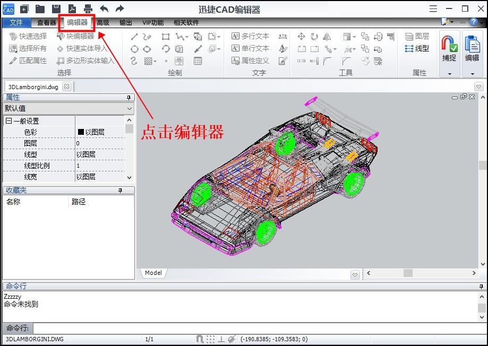Insert a Table with the table icon
Viewport: 488px width, 346px height.
coord(198,61)
